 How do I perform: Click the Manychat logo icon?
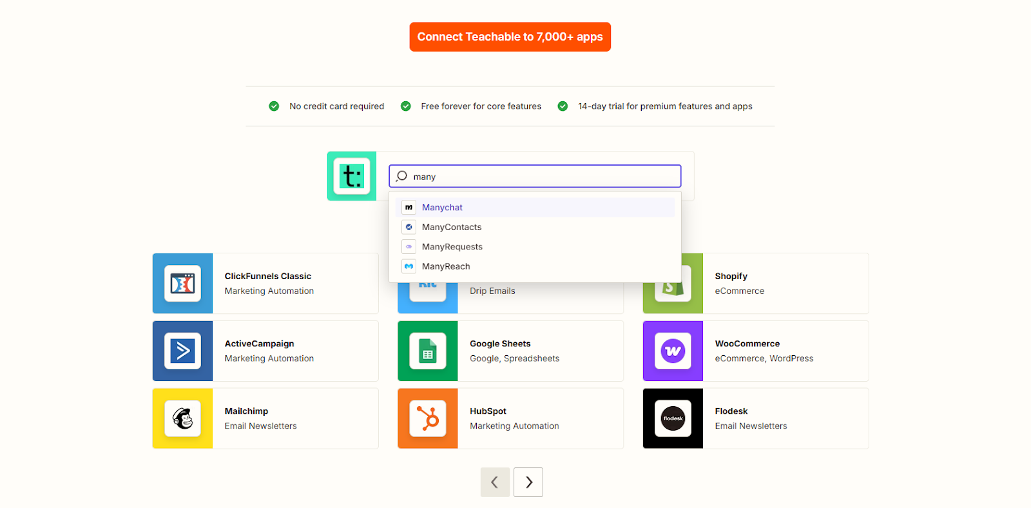(409, 208)
